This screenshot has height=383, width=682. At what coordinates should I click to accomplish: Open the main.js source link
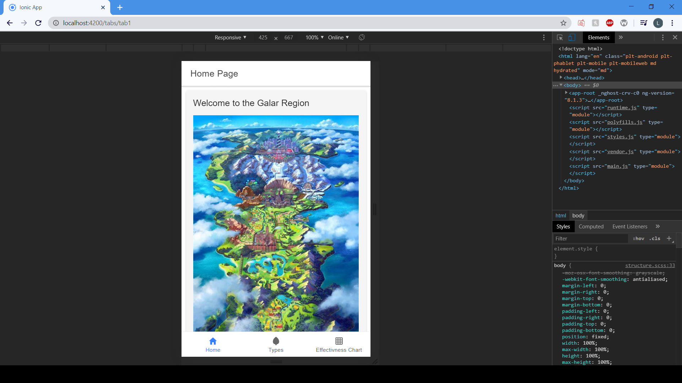pos(617,166)
